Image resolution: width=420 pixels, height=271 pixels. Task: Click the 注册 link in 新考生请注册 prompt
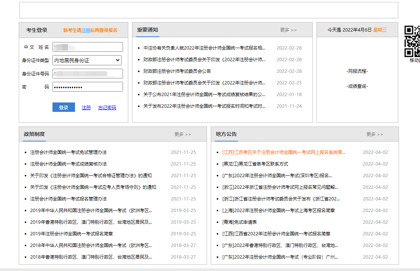(x=86, y=30)
